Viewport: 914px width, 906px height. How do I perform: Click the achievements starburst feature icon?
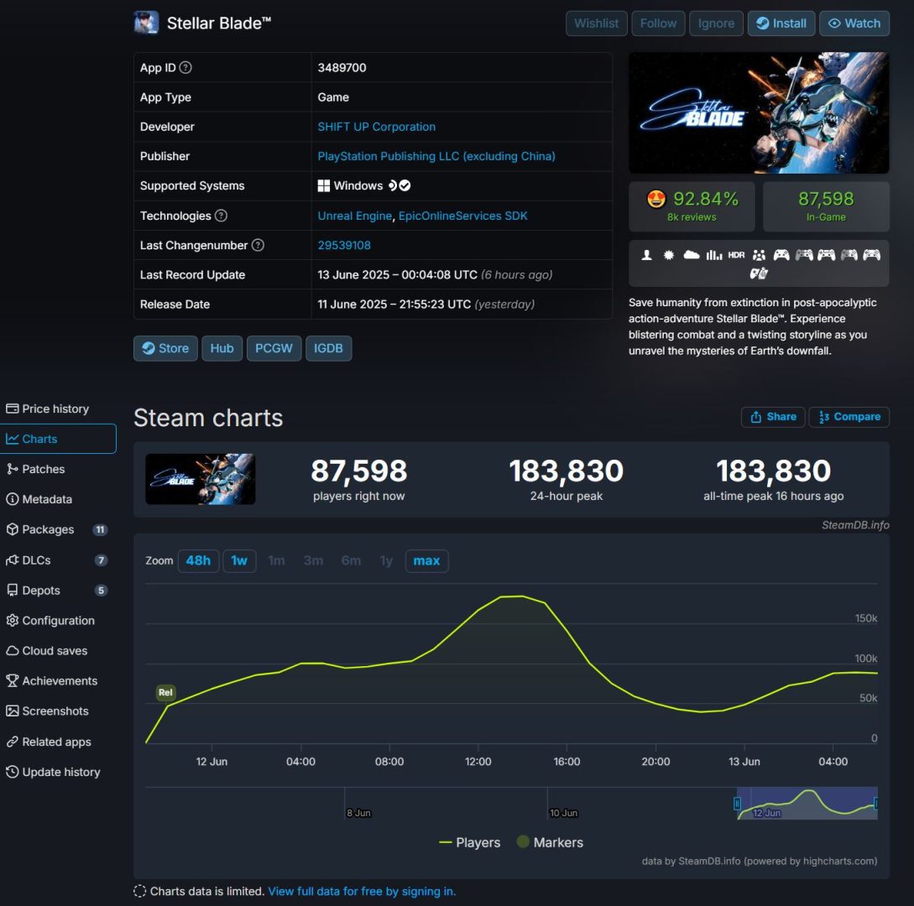669,255
